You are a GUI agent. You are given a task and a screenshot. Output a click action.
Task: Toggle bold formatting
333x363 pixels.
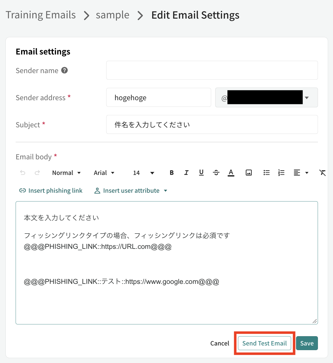point(172,173)
